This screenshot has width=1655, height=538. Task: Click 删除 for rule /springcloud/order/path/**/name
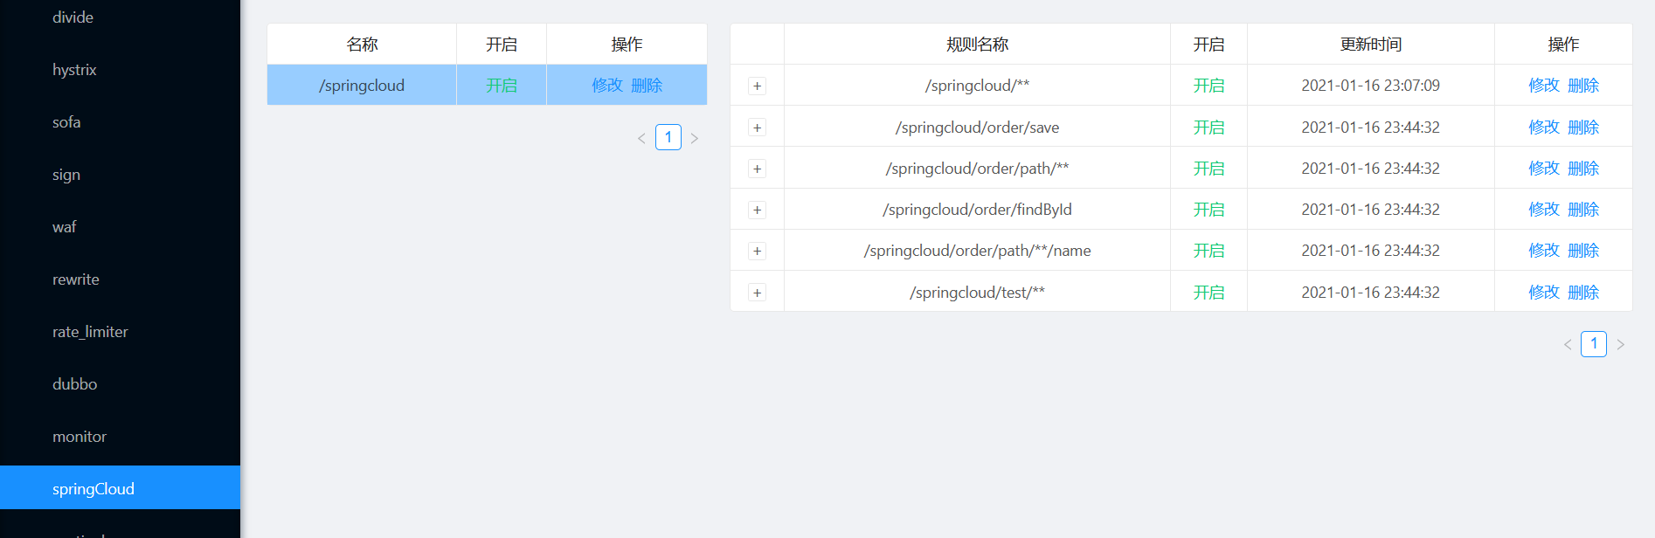tap(1583, 251)
